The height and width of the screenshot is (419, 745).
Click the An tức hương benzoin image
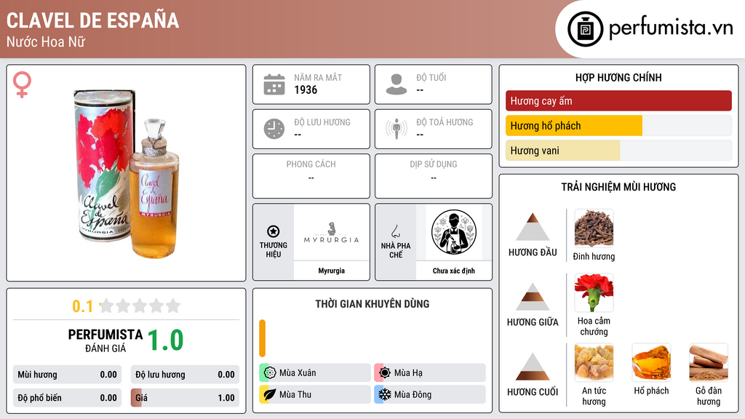click(594, 363)
